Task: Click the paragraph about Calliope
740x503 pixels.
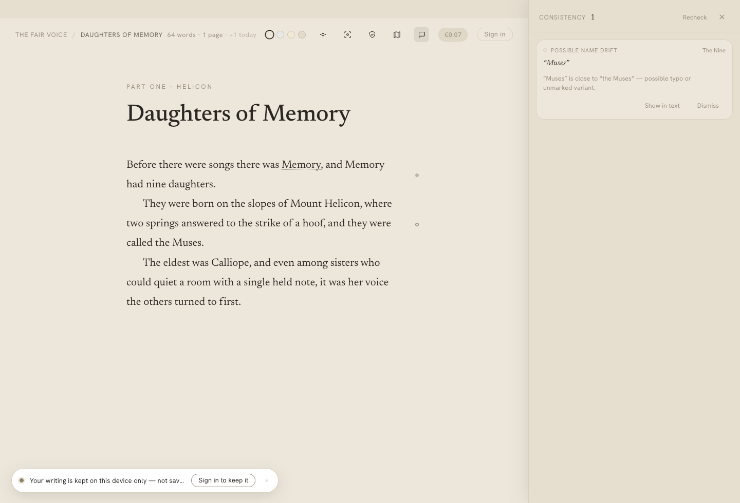Action: [x=259, y=282]
